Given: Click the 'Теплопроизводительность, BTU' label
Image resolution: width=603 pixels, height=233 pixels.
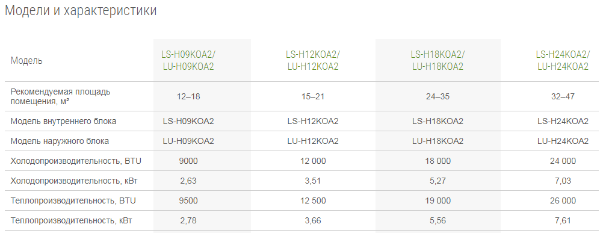Looking at the screenshot, I should [73, 200].
